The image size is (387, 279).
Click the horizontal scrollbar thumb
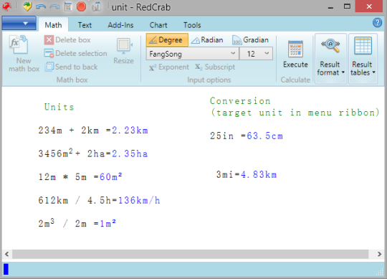[x=191, y=254]
